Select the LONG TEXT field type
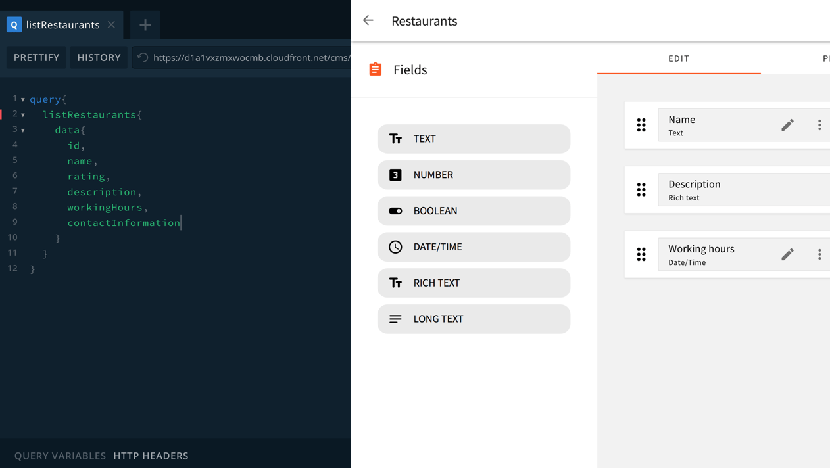 474,319
